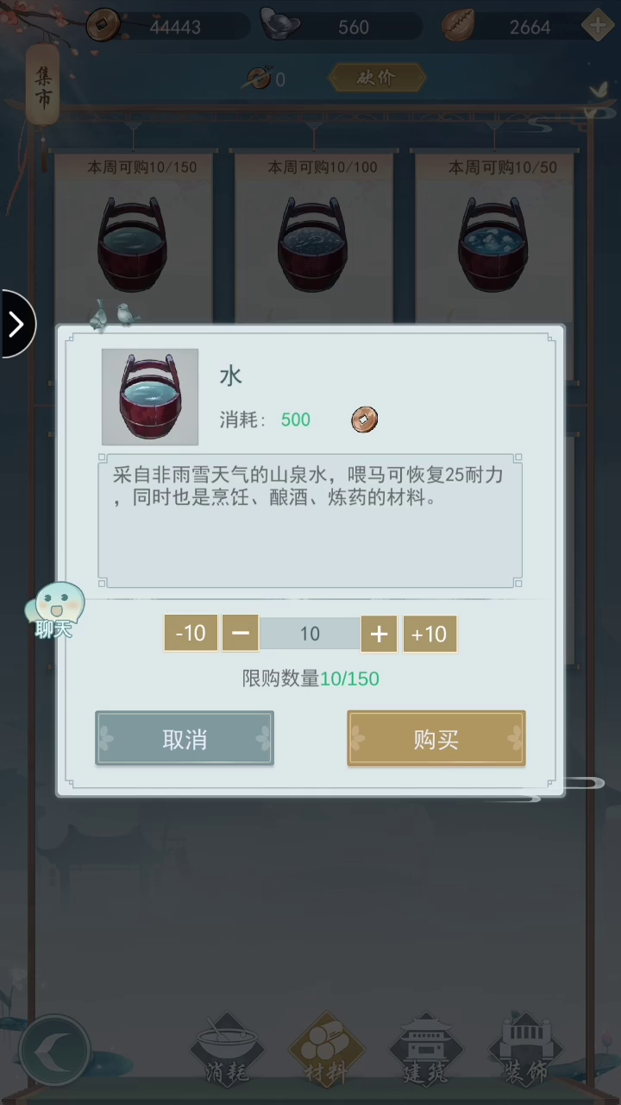Image resolution: width=621 pixels, height=1105 pixels.
Task: Tap the copper coin currency icon
Action: 103,24
